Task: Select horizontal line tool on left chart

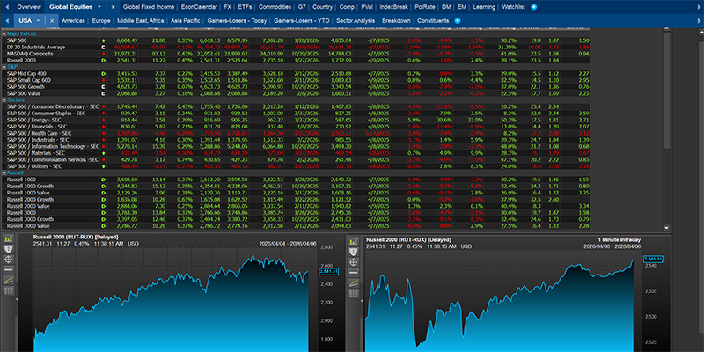Action: (x=9, y=270)
